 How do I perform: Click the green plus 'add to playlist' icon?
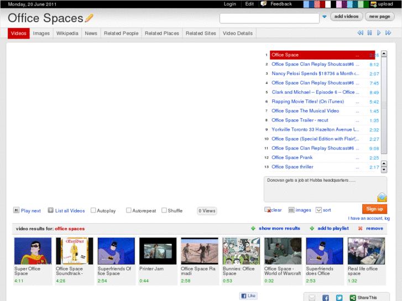[312, 228]
